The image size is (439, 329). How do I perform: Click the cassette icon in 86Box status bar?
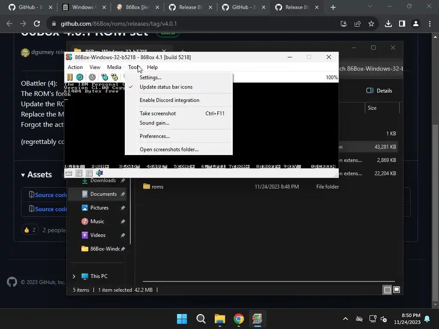point(69,173)
